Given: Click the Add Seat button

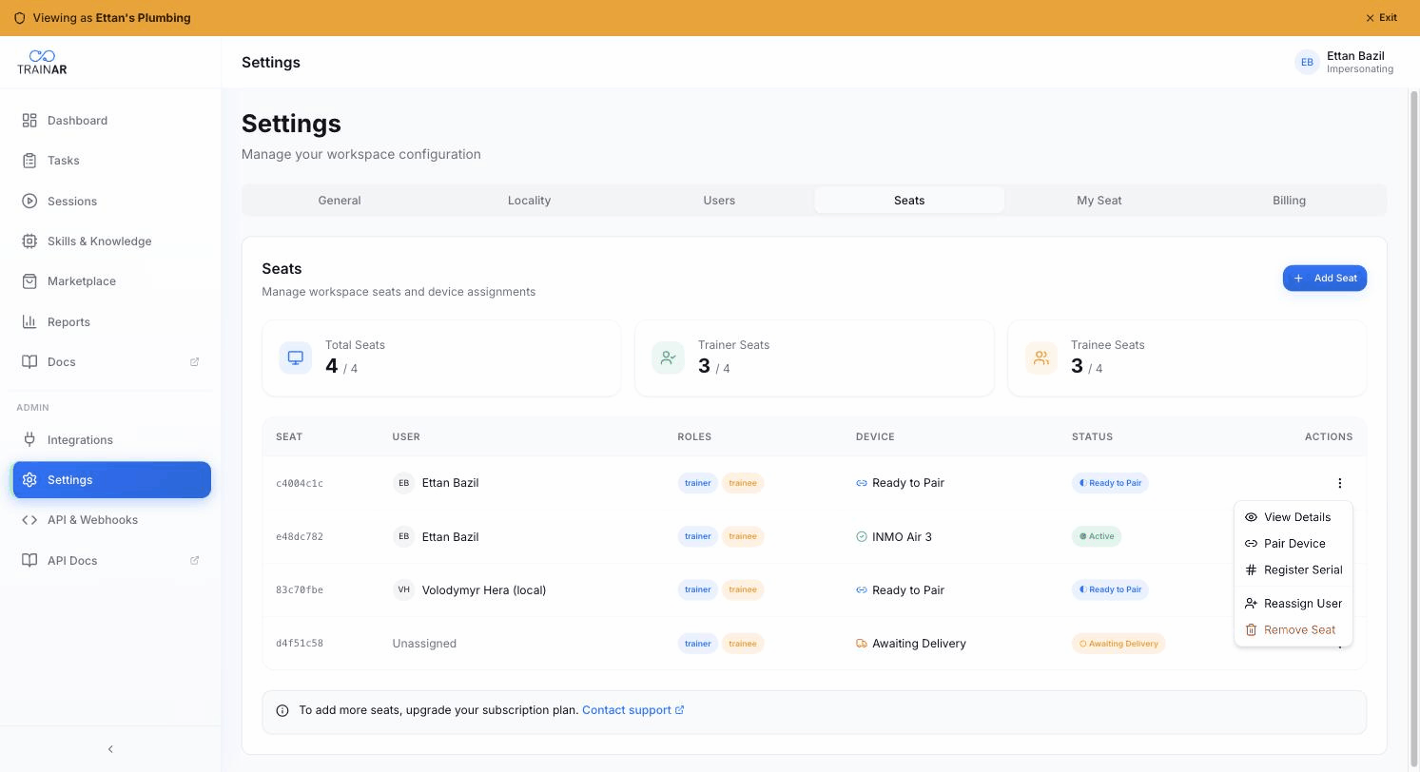Looking at the screenshot, I should click(1324, 279).
